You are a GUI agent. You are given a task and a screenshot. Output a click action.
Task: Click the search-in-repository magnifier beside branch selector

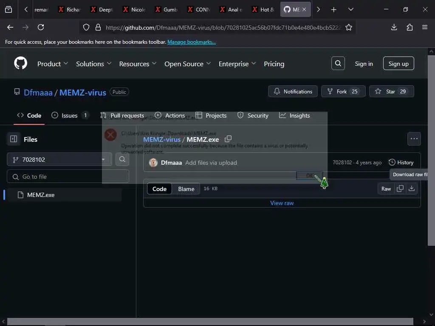[122, 160]
